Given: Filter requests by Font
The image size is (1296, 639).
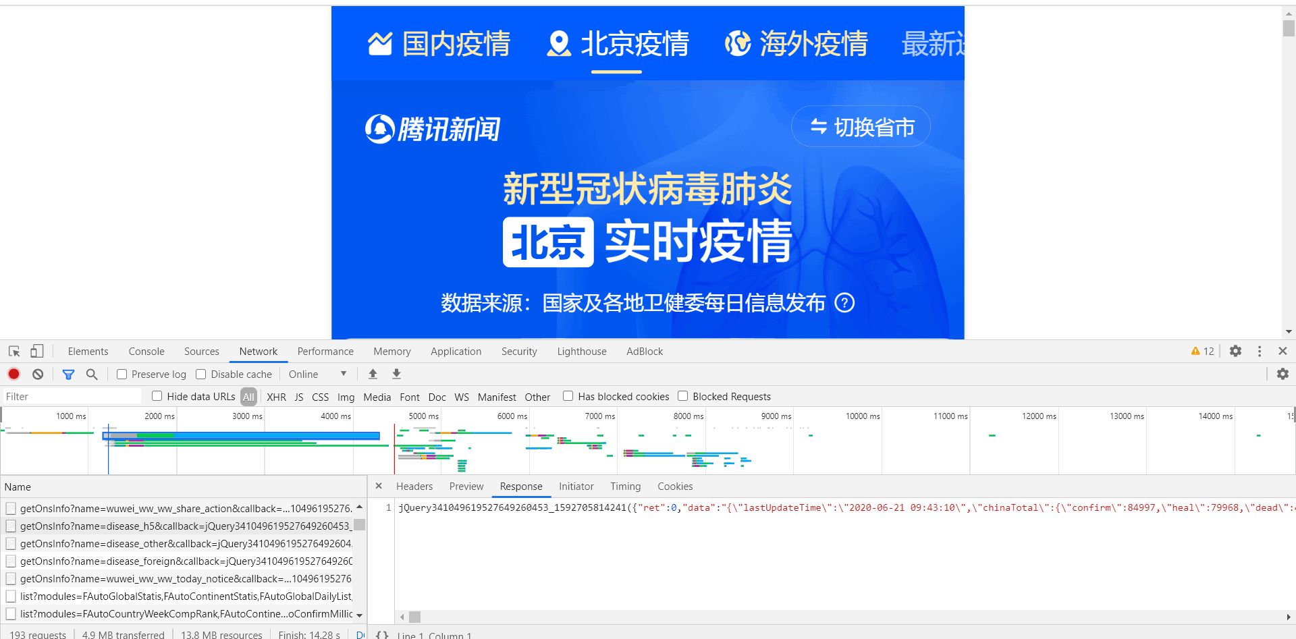Looking at the screenshot, I should tap(410, 397).
